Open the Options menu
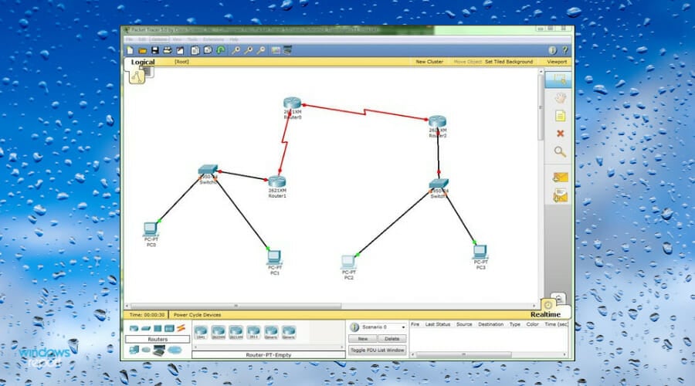The width and height of the screenshot is (695, 386). (x=159, y=40)
